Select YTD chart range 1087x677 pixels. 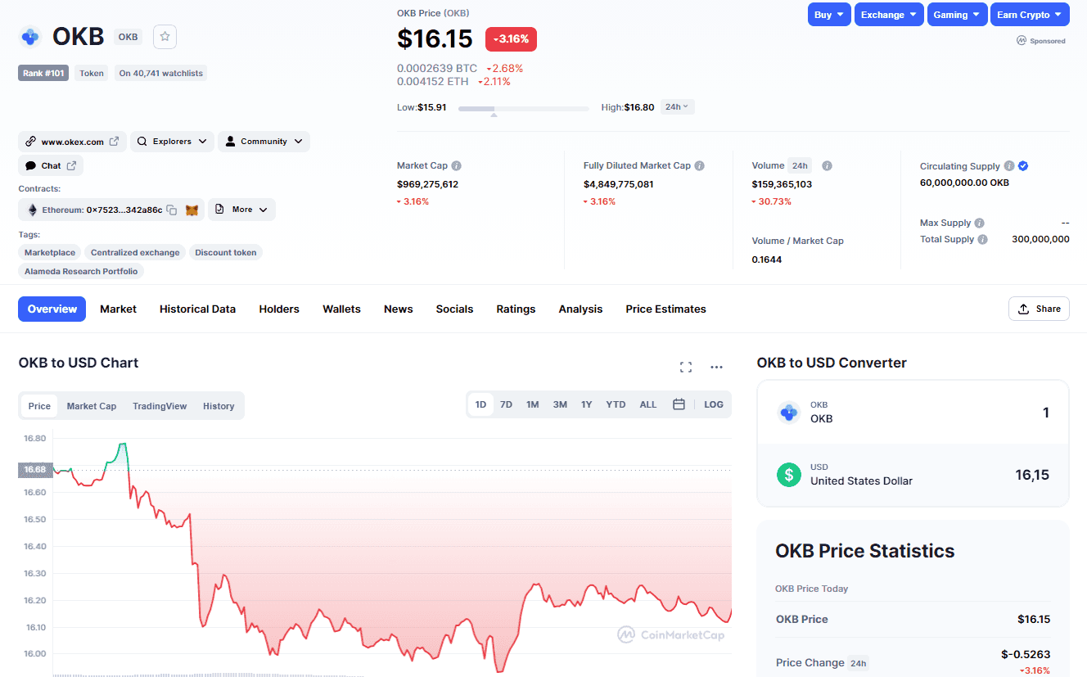coord(616,404)
